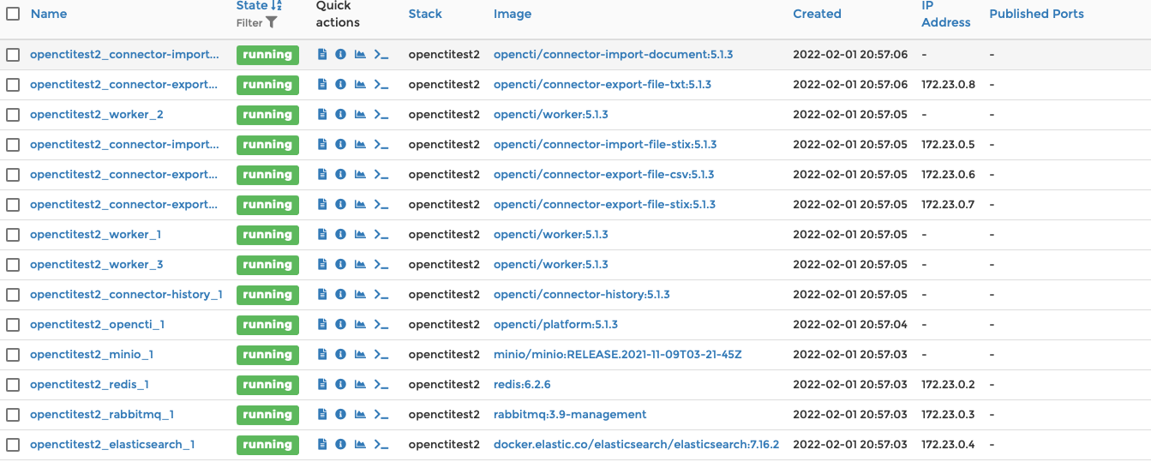Open the opencti/platform:5.1.3 image link

click(555, 324)
